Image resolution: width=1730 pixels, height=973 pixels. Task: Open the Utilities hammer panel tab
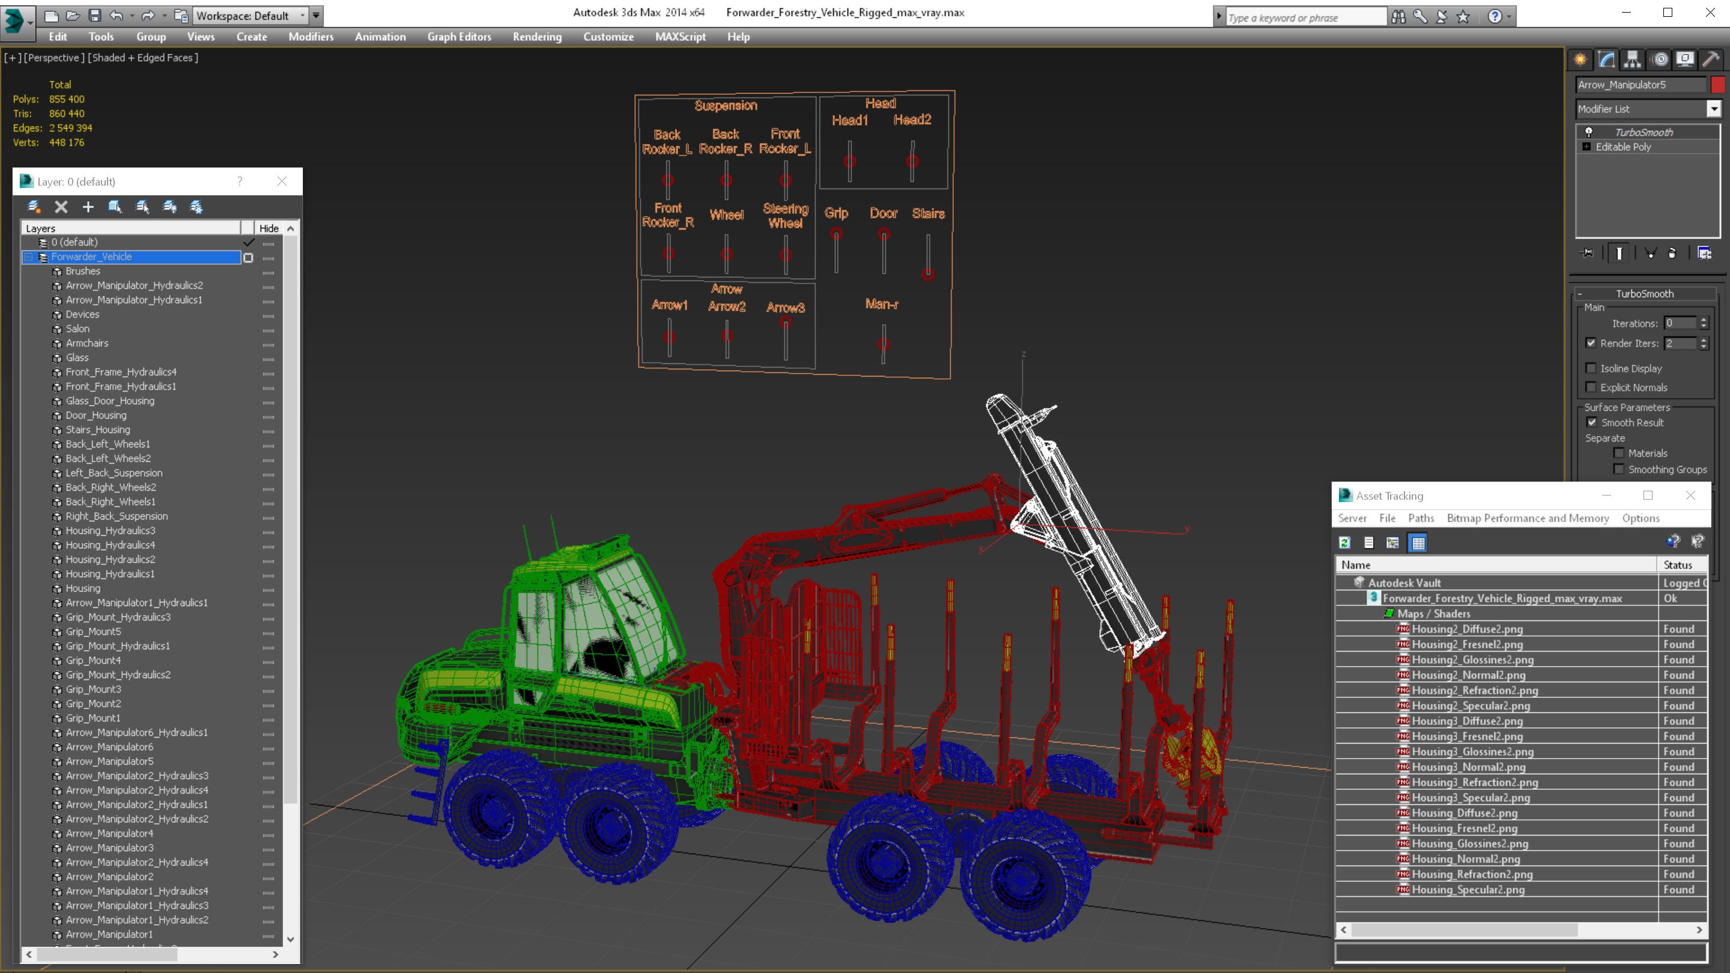(1710, 60)
